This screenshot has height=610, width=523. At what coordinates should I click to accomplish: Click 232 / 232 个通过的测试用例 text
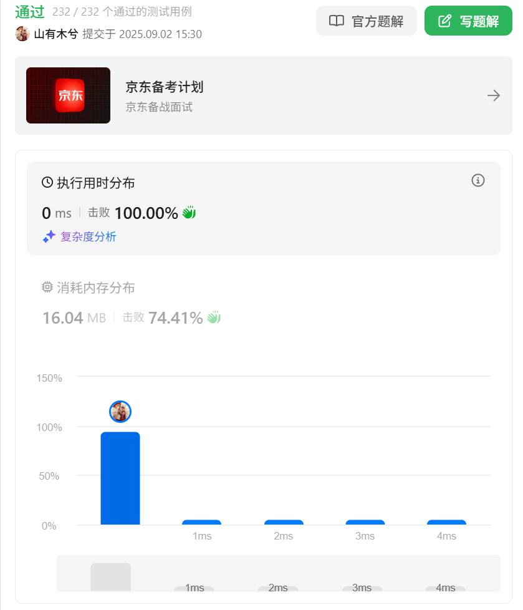122,12
